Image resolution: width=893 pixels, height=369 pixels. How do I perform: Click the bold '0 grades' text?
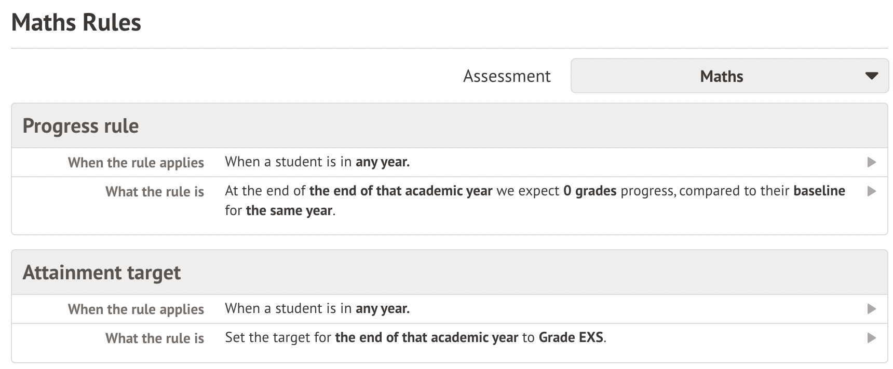point(589,191)
